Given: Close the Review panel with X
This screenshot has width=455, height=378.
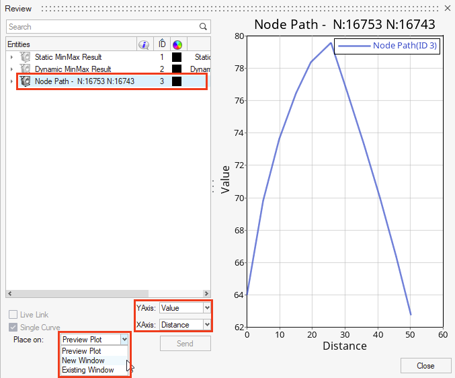Looking at the screenshot, I should (x=448, y=9).
